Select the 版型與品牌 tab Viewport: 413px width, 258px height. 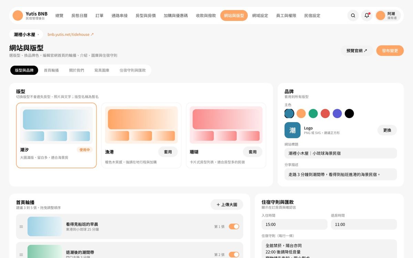coord(24,70)
